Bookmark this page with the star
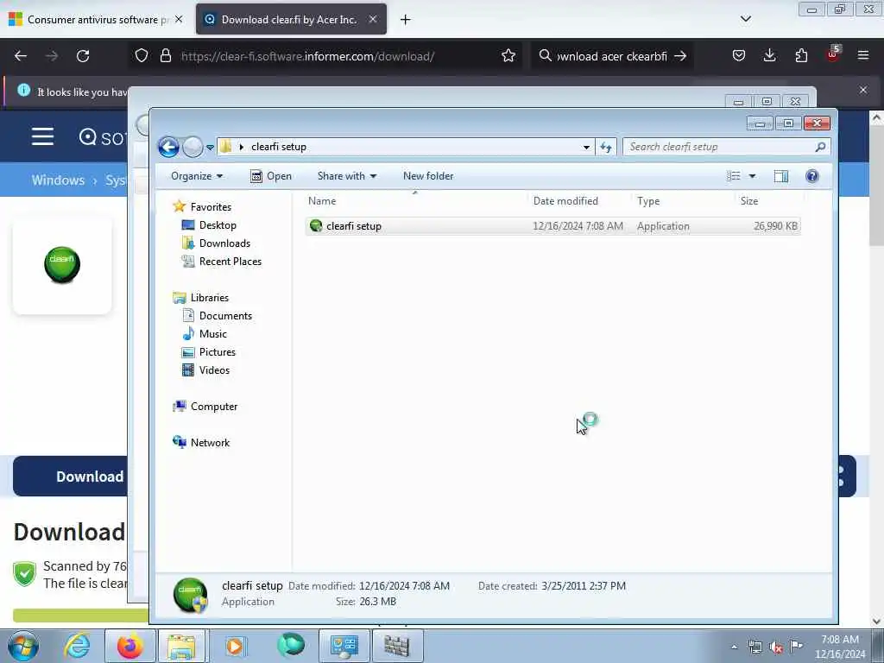 click(508, 56)
